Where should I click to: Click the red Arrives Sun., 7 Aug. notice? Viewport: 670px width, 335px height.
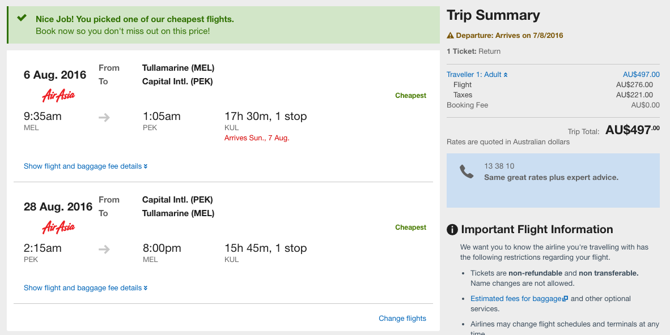pos(257,138)
